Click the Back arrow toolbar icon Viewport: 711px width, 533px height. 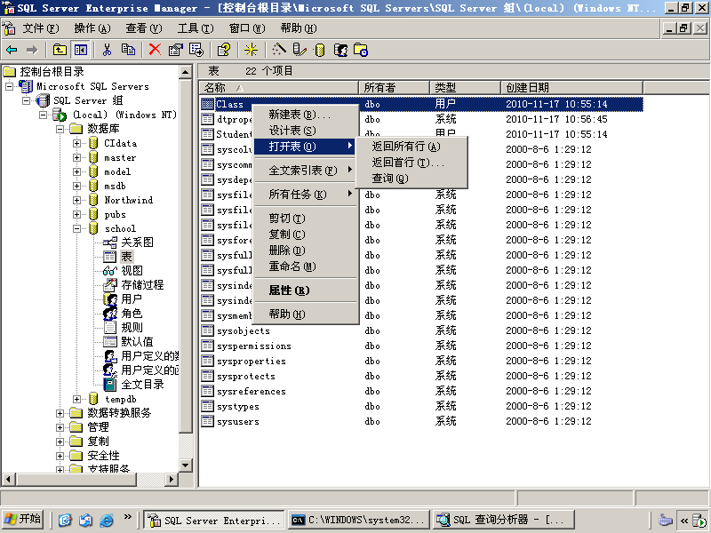coord(12,50)
